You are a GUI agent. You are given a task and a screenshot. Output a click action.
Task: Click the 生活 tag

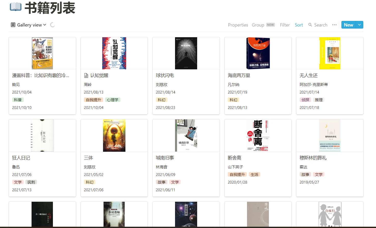[x=254, y=174]
